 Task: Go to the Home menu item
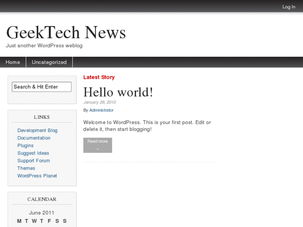(13, 62)
